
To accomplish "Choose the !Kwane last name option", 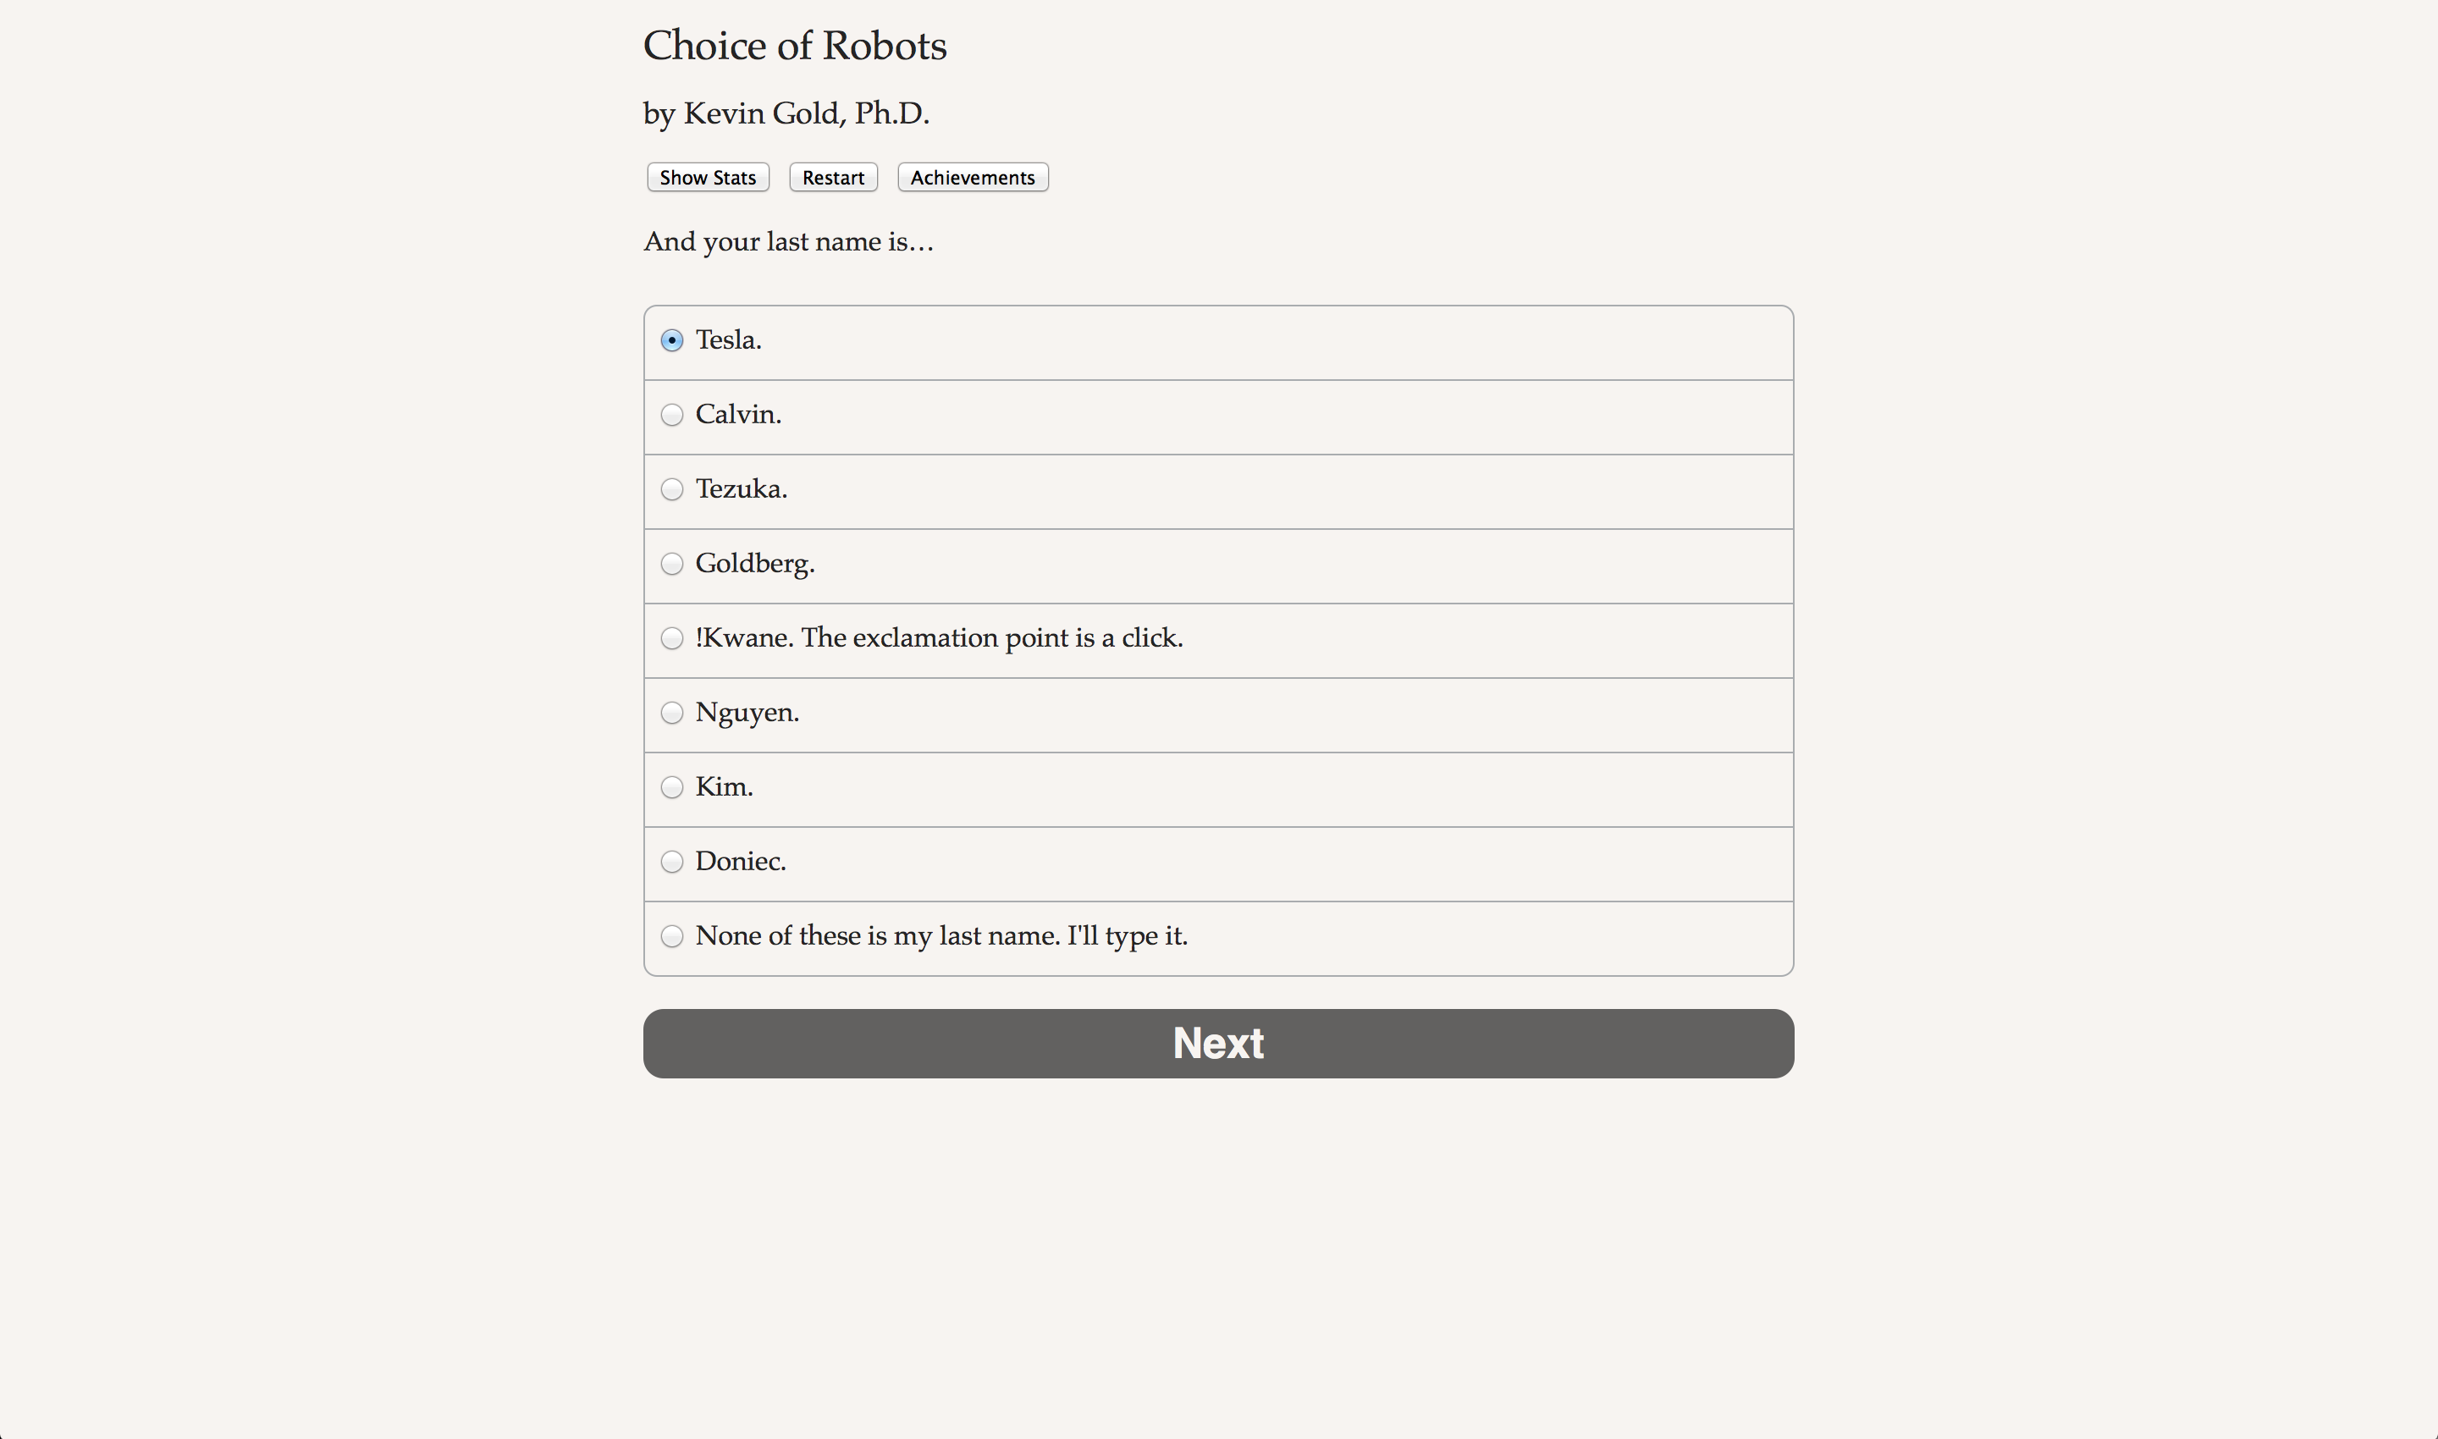I will [672, 638].
